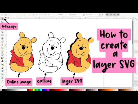Toggle the guides lock above the toolbox

click(x=6, y=18)
